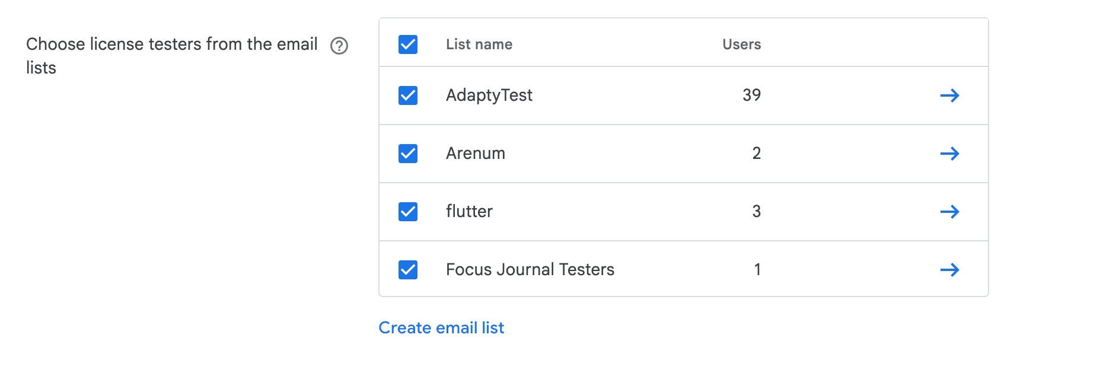Click the 39 users count for AdaptyTest
The height and width of the screenshot is (376, 1103).
tap(751, 95)
